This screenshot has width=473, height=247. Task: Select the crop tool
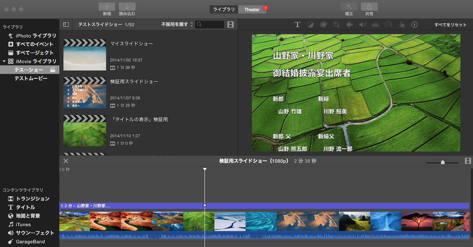(336, 25)
